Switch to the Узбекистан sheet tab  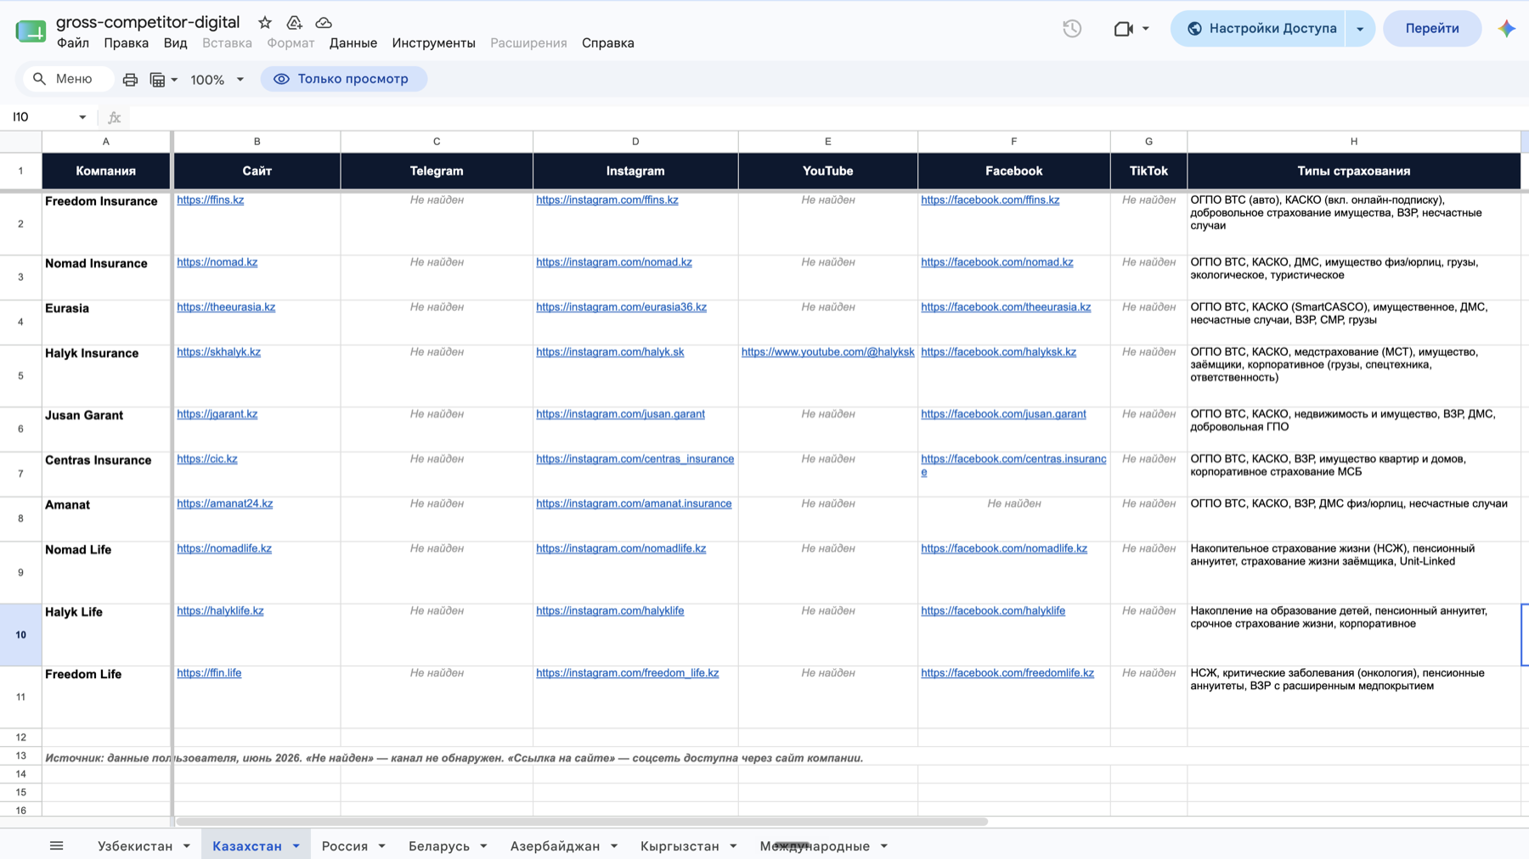click(x=135, y=846)
